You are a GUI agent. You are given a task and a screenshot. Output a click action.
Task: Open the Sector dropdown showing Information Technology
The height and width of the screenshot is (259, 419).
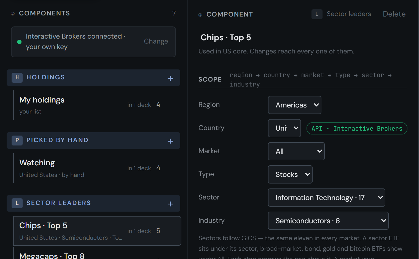[326, 198]
